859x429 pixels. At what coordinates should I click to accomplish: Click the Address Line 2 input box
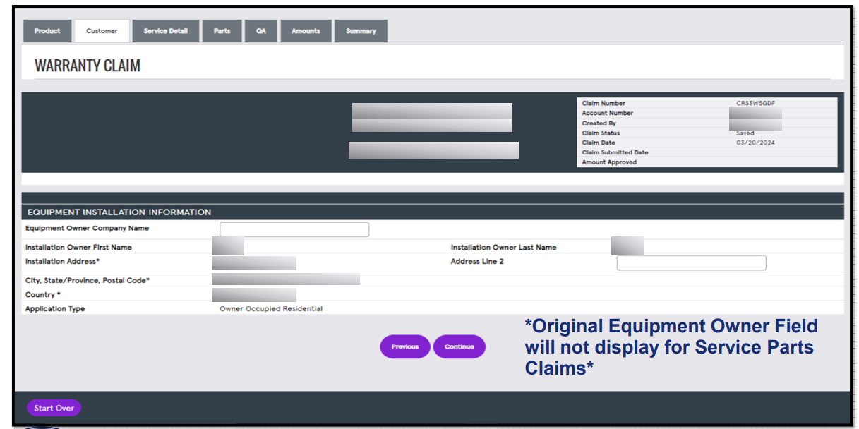click(x=691, y=262)
